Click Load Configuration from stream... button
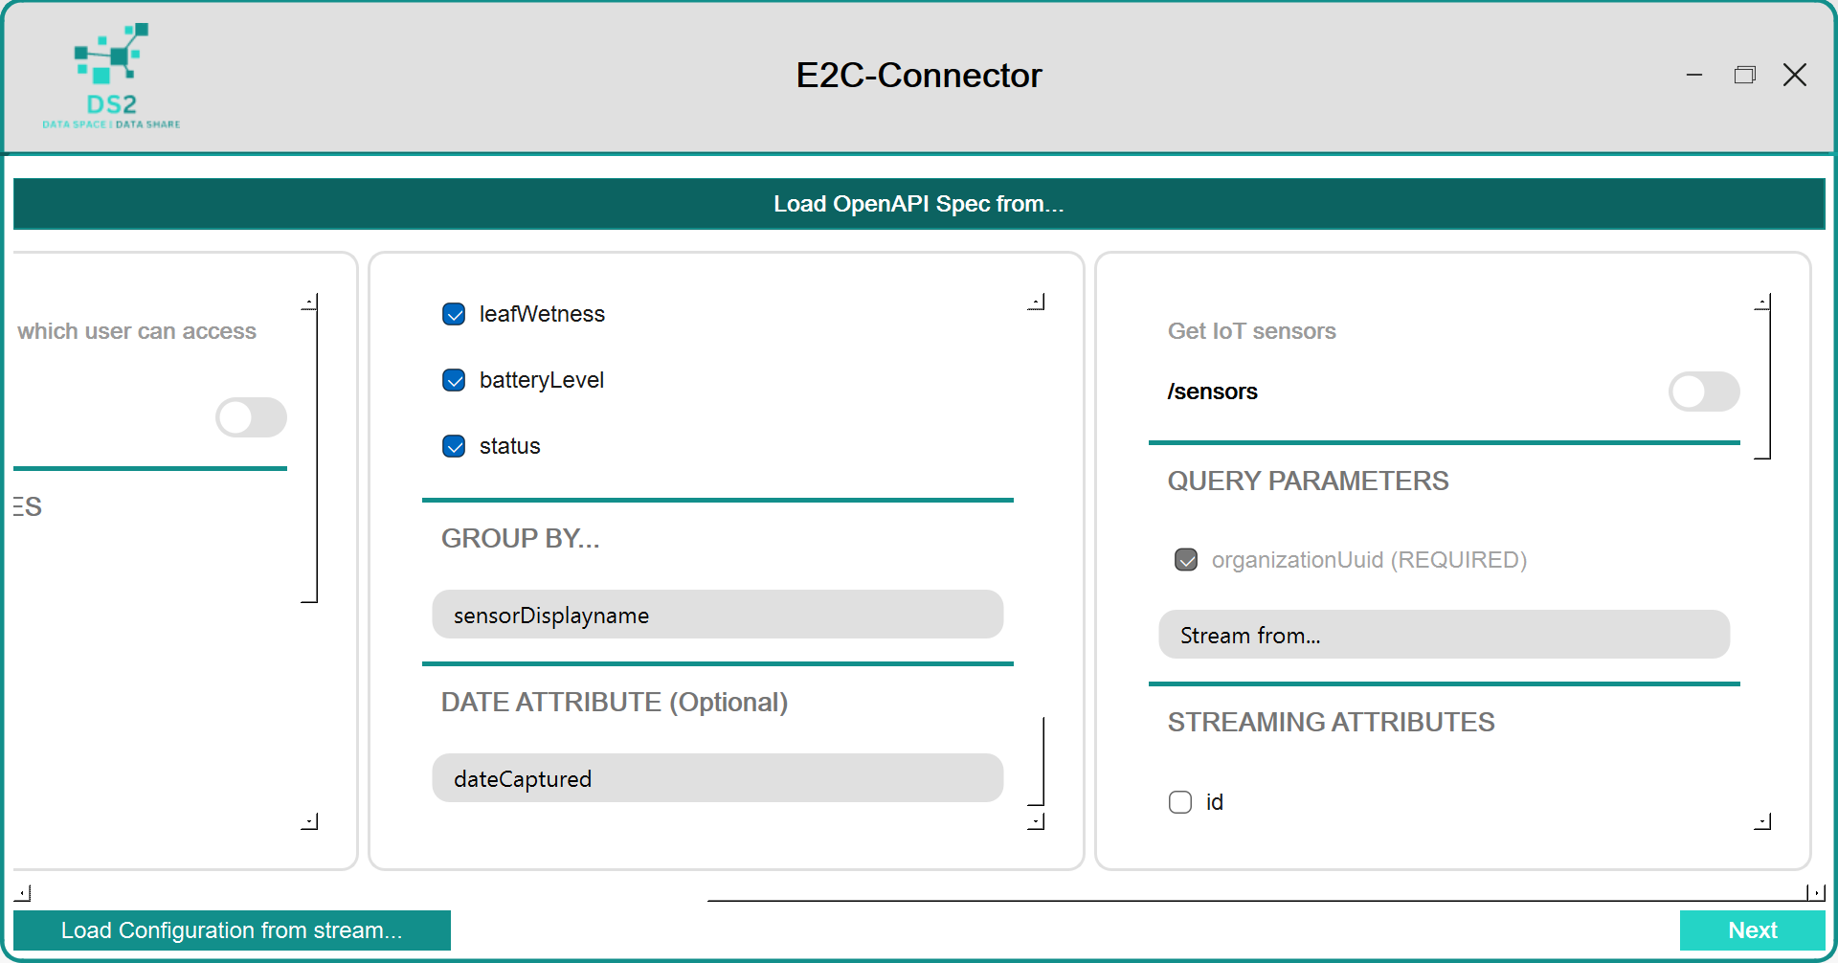Viewport: 1838px width, 963px height. (232, 930)
